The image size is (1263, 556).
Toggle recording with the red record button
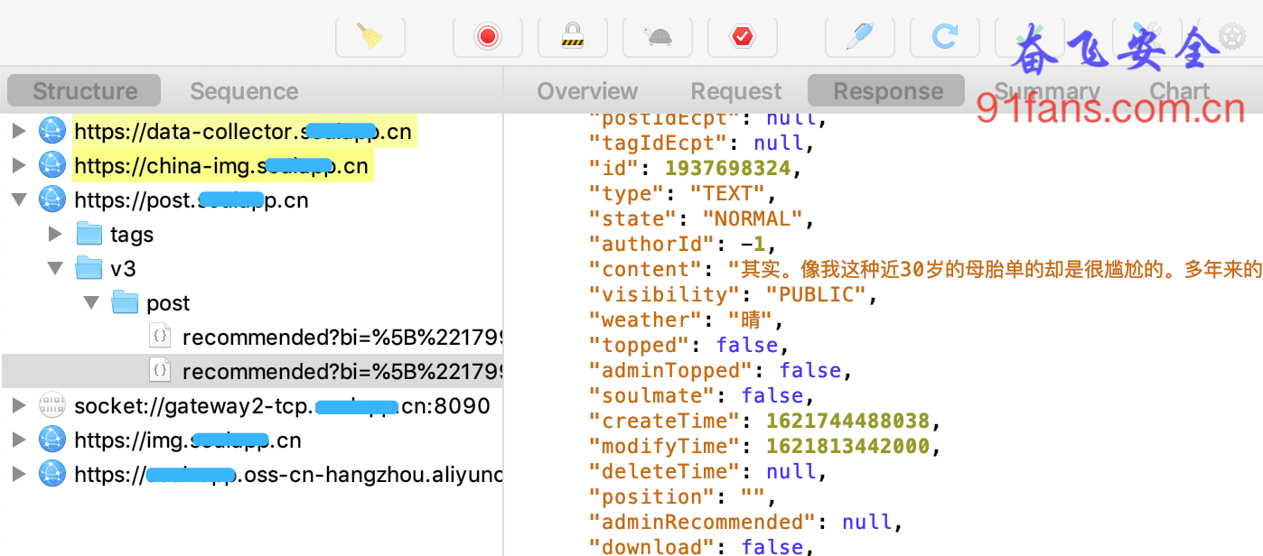click(488, 36)
